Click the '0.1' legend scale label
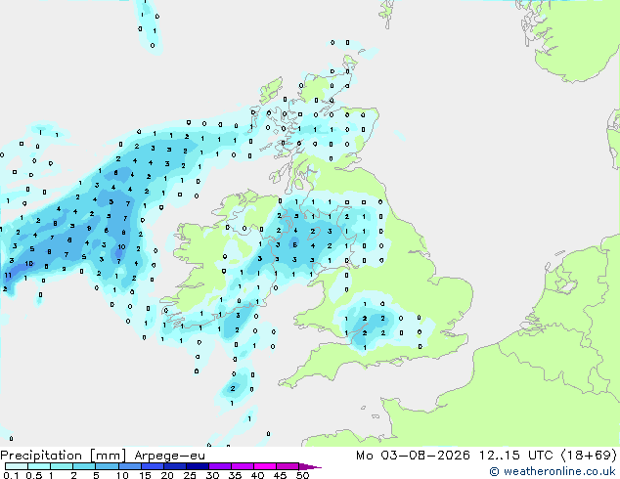The height and width of the screenshot is (479, 620). tap(11, 475)
